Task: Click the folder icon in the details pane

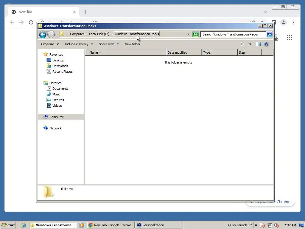Action: click(x=48, y=192)
